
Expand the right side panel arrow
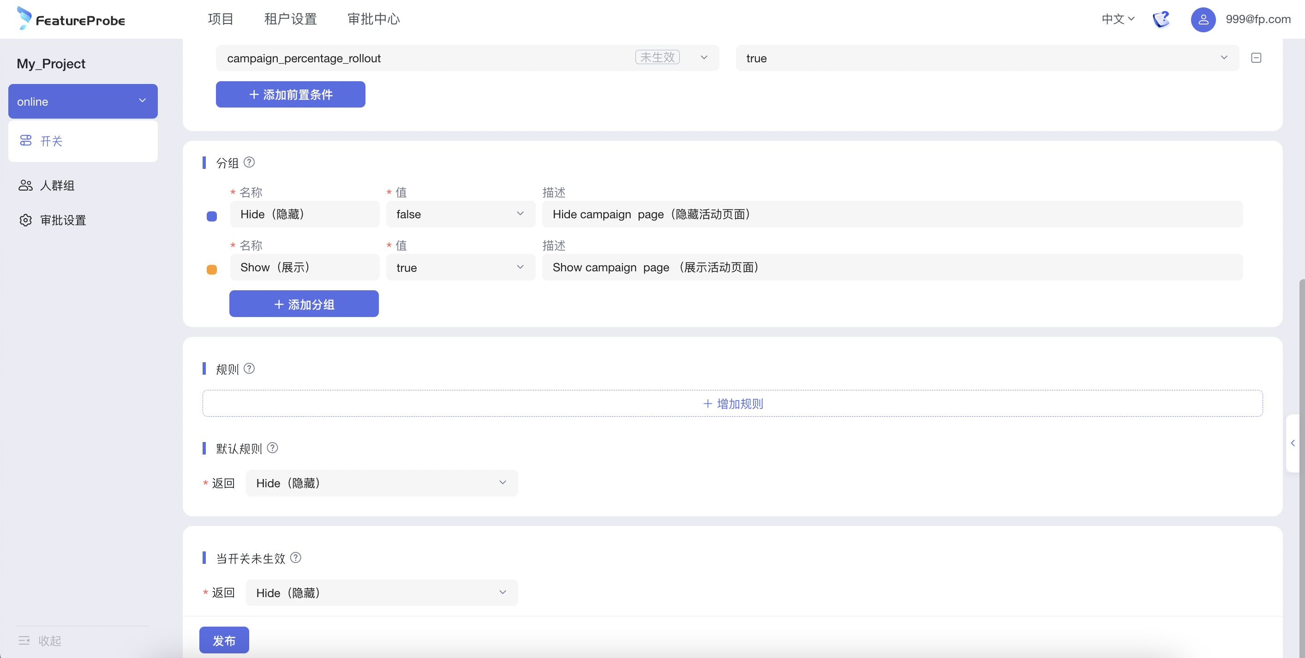(1293, 443)
